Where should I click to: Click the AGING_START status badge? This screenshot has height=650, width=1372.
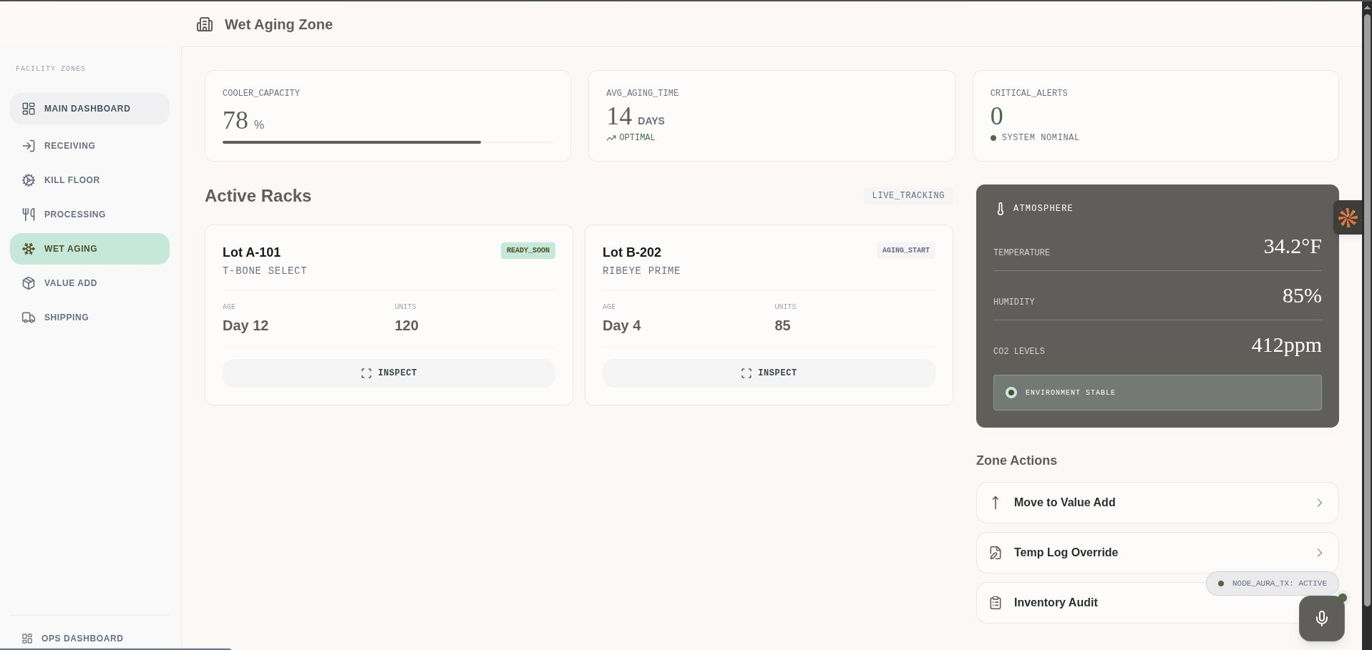click(x=906, y=250)
